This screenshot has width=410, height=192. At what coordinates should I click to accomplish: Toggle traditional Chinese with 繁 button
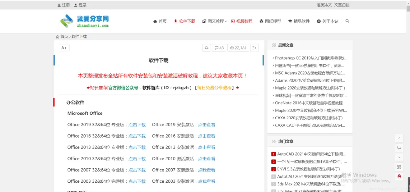399,167
